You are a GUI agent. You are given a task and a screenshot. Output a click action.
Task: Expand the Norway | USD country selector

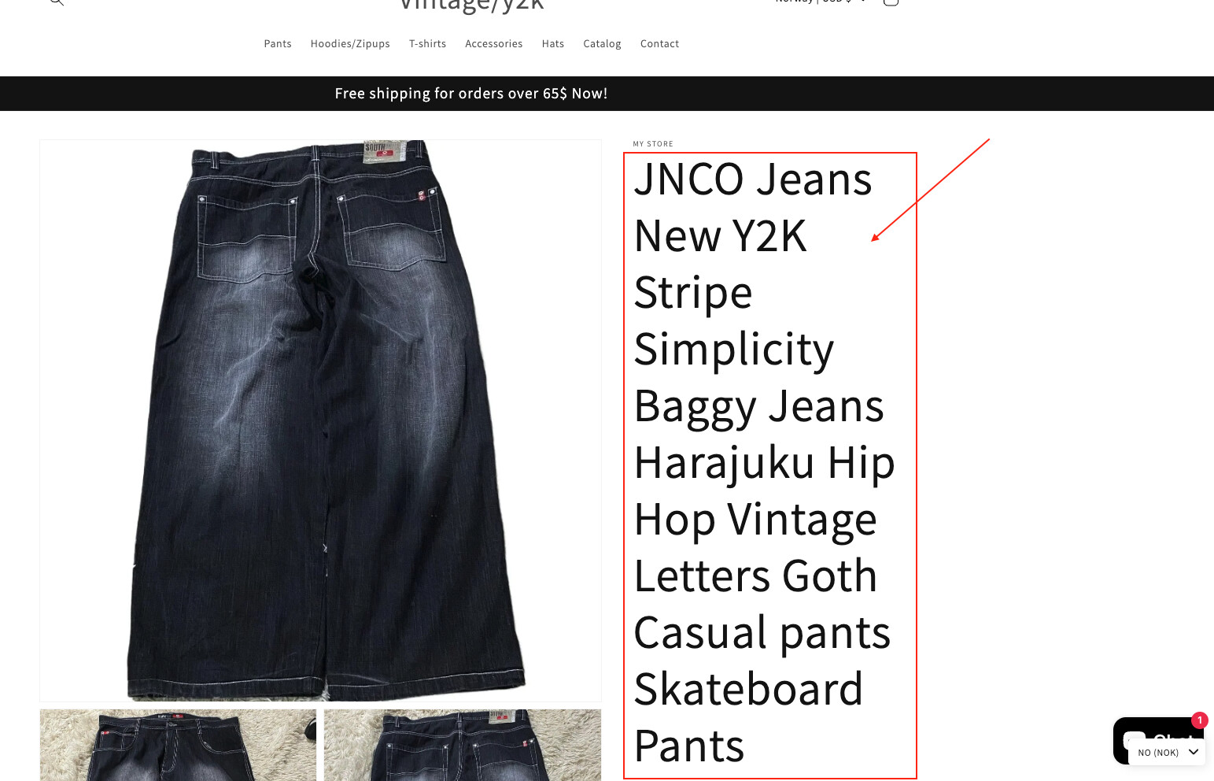click(x=821, y=2)
